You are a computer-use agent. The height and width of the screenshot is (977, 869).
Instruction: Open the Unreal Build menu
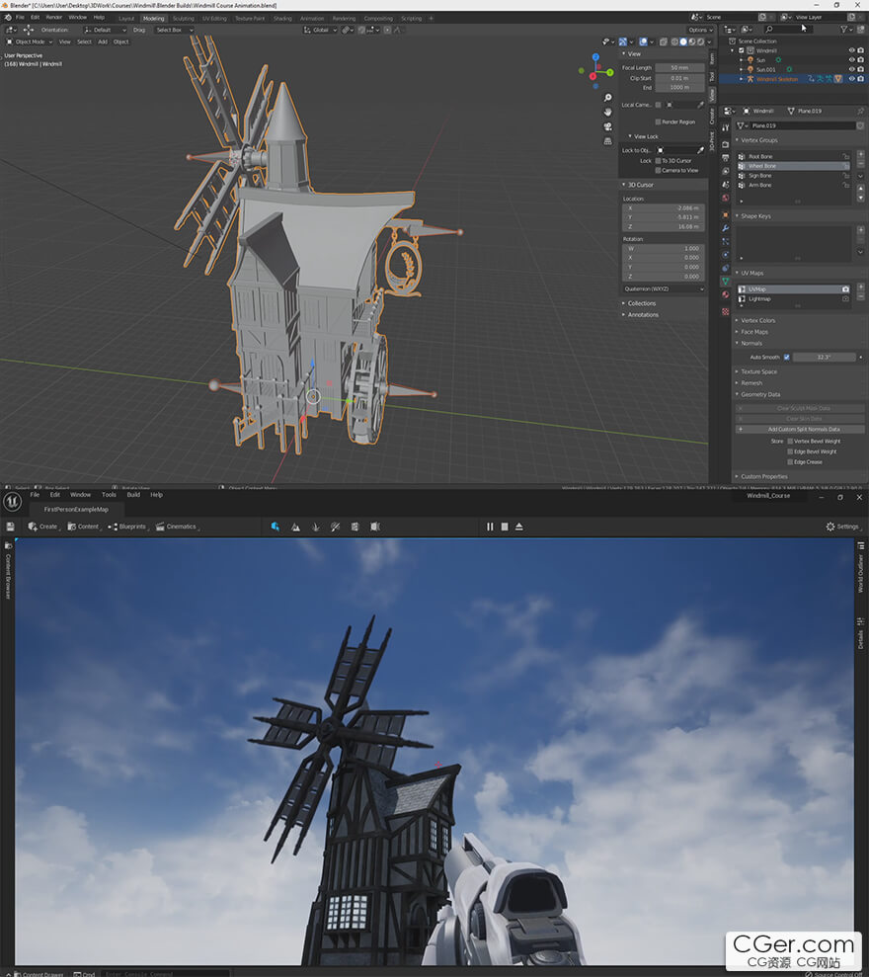pyautogui.click(x=133, y=495)
